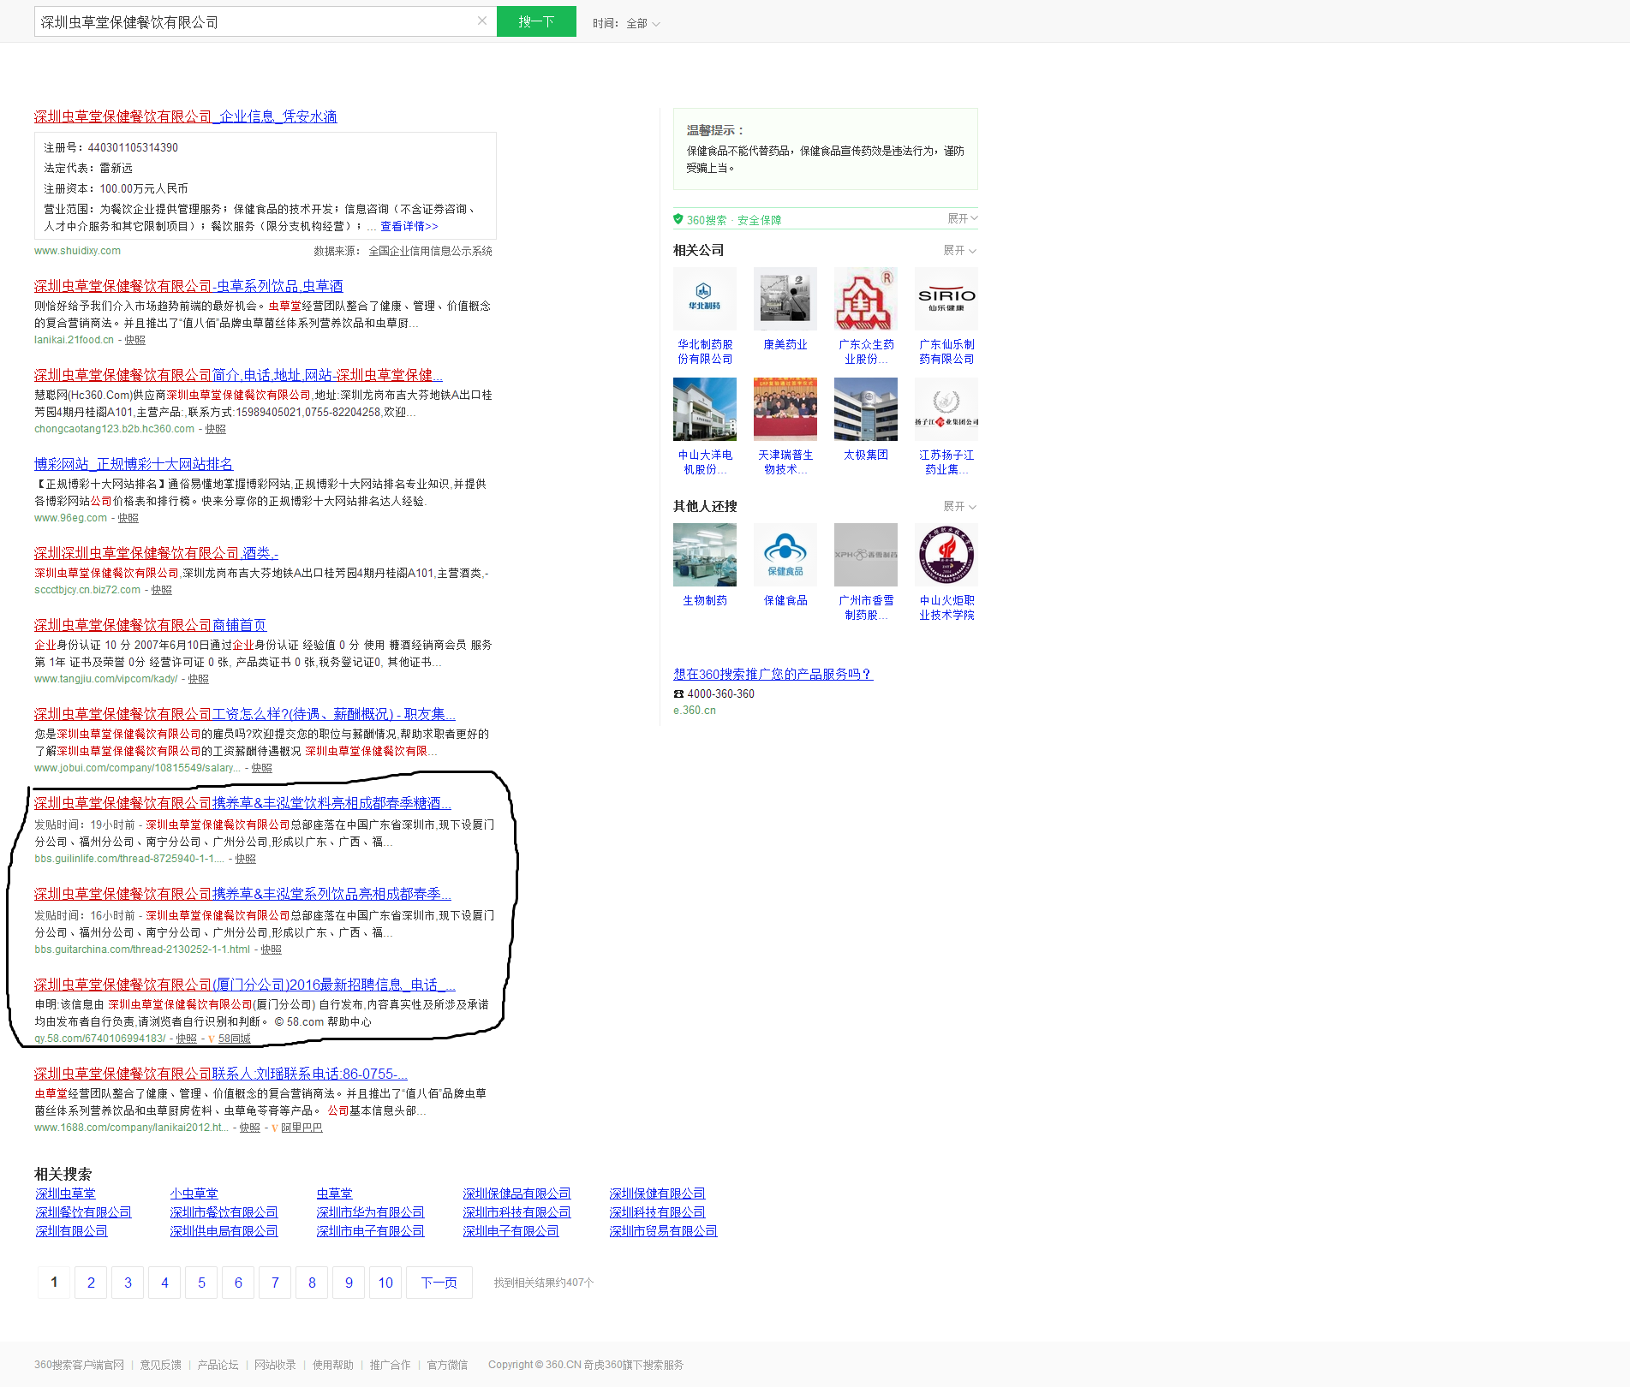Go to results page 3
This screenshot has width=1630, height=1387.
click(128, 1283)
